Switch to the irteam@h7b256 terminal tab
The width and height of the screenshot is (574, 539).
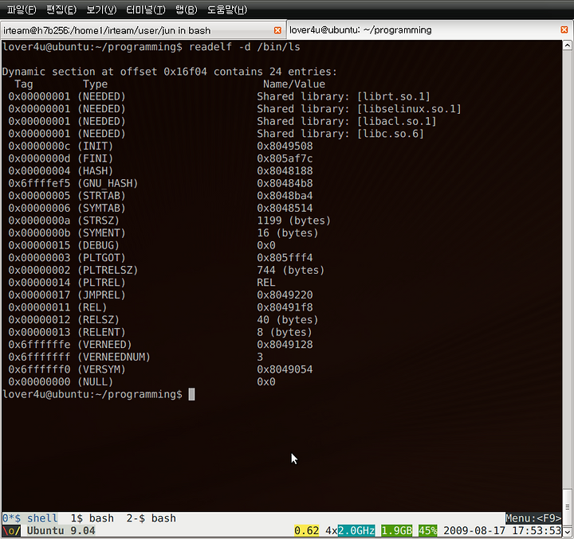pyautogui.click(x=143, y=30)
